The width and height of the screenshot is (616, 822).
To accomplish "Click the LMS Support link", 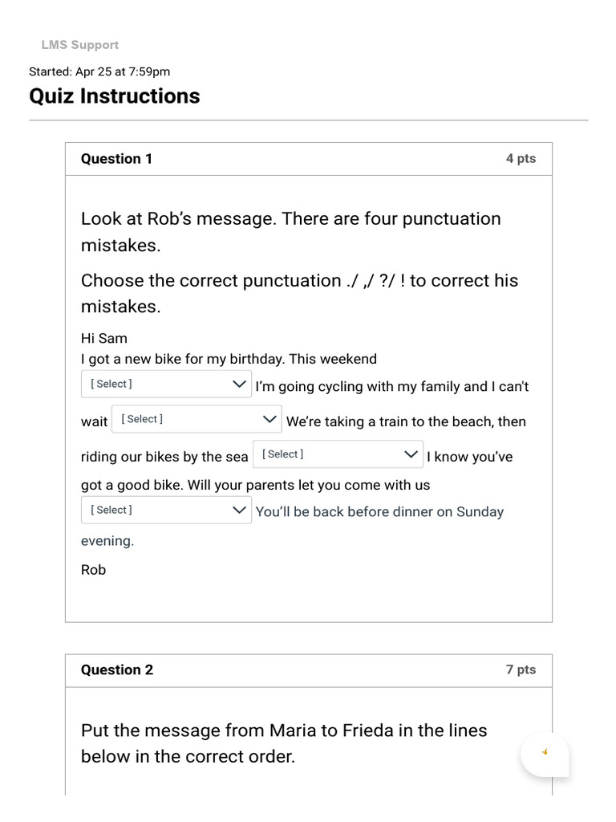I will pyautogui.click(x=80, y=45).
